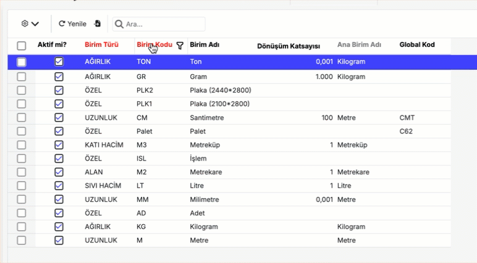Sort by Birim Adı column header
Image resolution: width=477 pixels, height=263 pixels.
pyautogui.click(x=205, y=45)
